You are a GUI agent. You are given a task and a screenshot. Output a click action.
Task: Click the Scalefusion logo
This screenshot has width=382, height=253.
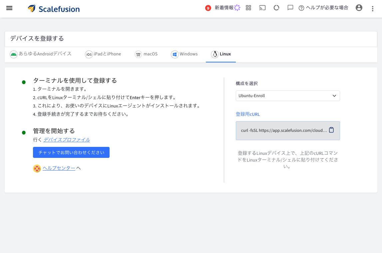pos(54,9)
